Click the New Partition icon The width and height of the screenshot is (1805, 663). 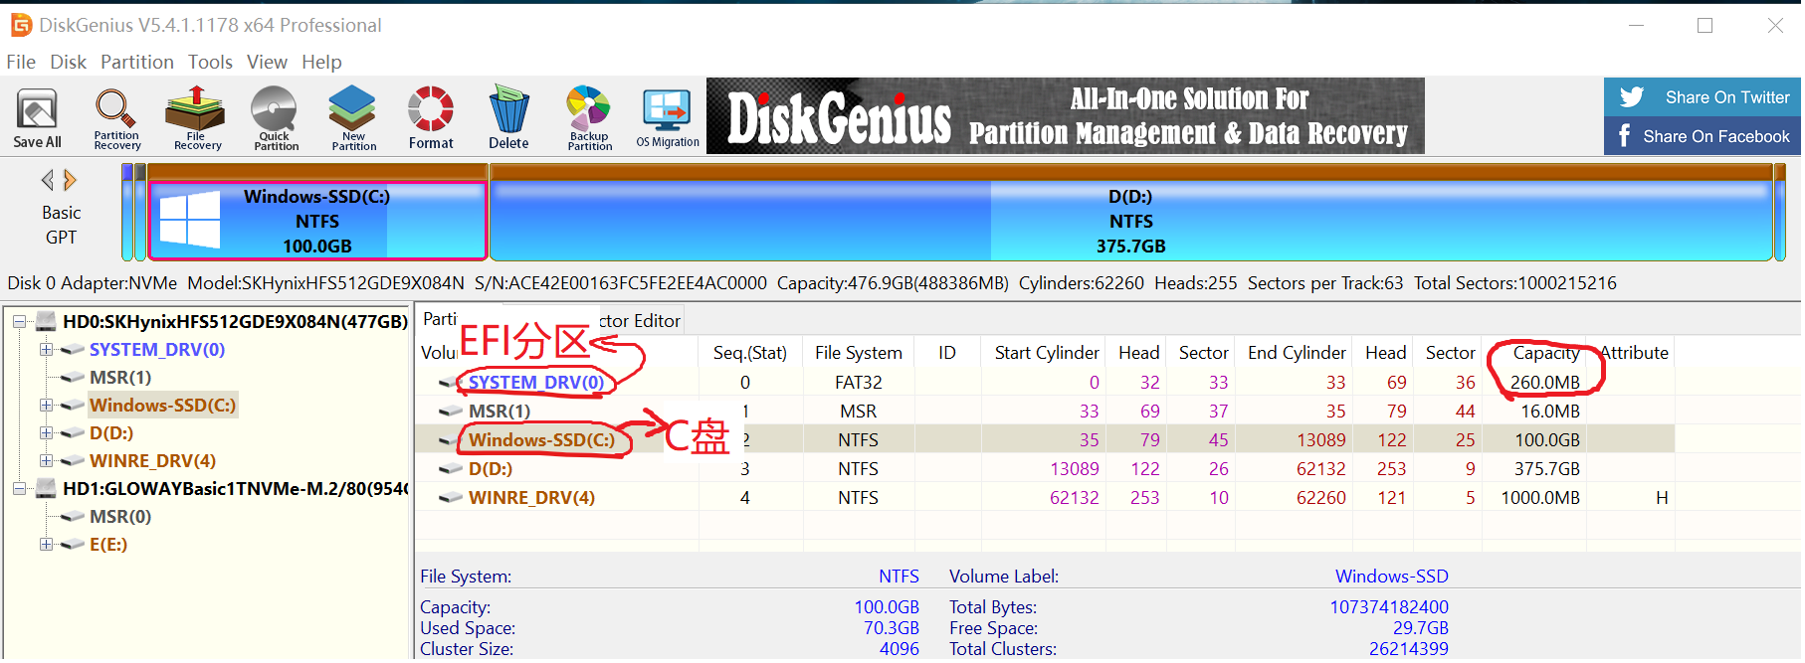(x=353, y=118)
